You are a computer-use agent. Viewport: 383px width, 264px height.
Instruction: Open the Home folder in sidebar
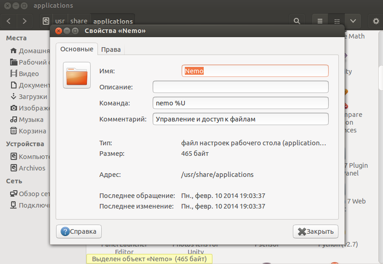pos(30,51)
